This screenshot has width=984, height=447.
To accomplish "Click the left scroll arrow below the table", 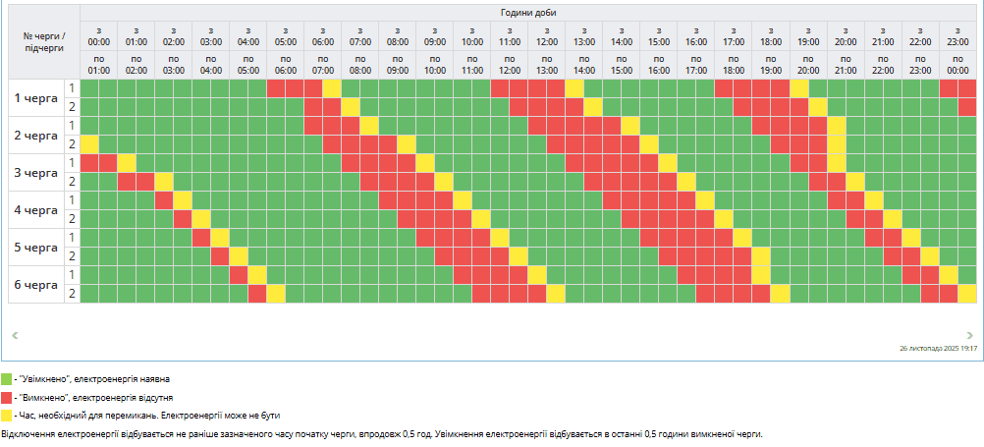I will click(14, 335).
